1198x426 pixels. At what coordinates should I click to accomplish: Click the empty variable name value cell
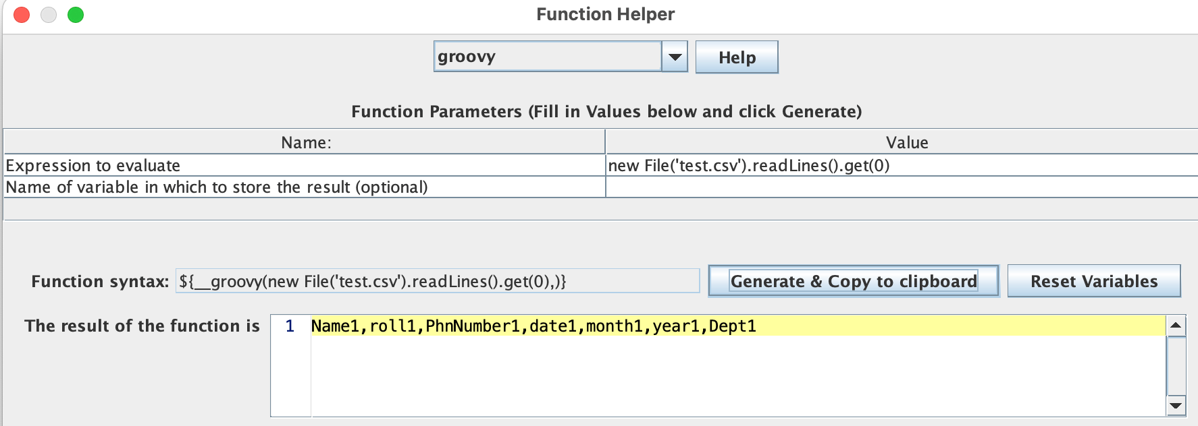click(x=901, y=187)
